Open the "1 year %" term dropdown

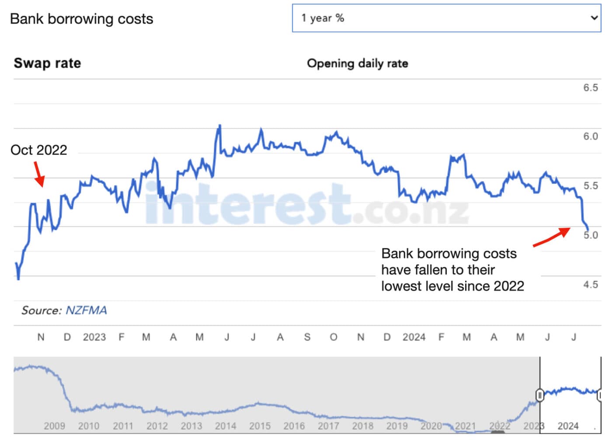pos(446,18)
